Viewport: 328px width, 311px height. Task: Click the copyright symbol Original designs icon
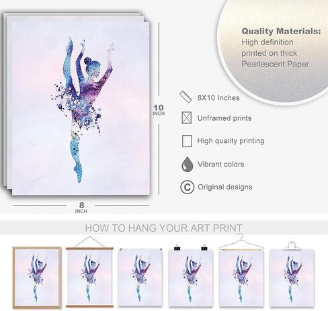tap(187, 187)
